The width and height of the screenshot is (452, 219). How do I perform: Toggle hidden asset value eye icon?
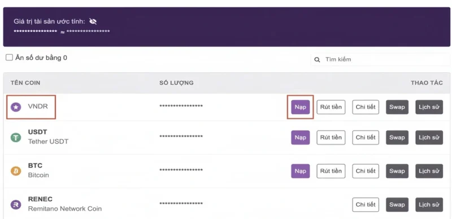click(93, 21)
